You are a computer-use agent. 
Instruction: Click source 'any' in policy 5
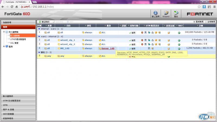[49, 56]
